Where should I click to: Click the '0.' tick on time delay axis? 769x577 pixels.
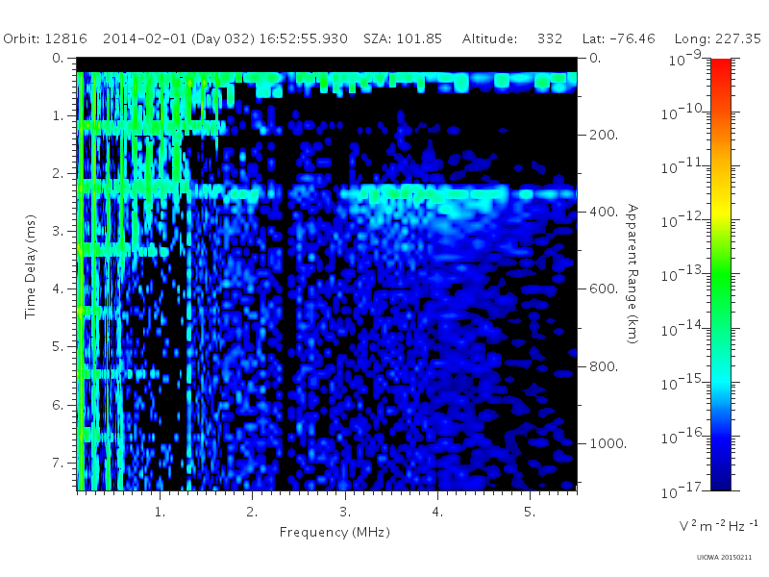pyautogui.click(x=58, y=58)
